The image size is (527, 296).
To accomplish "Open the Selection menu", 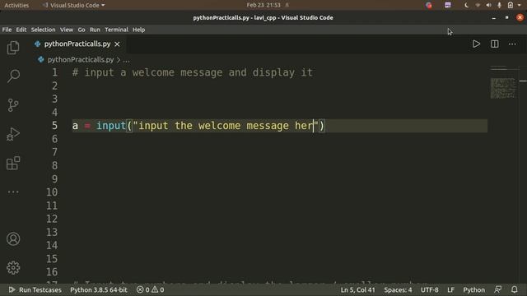I will pos(43,30).
